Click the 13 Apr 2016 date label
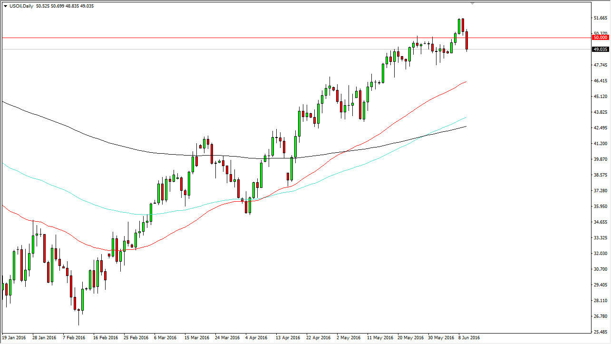This screenshot has width=611, height=344. click(x=288, y=338)
